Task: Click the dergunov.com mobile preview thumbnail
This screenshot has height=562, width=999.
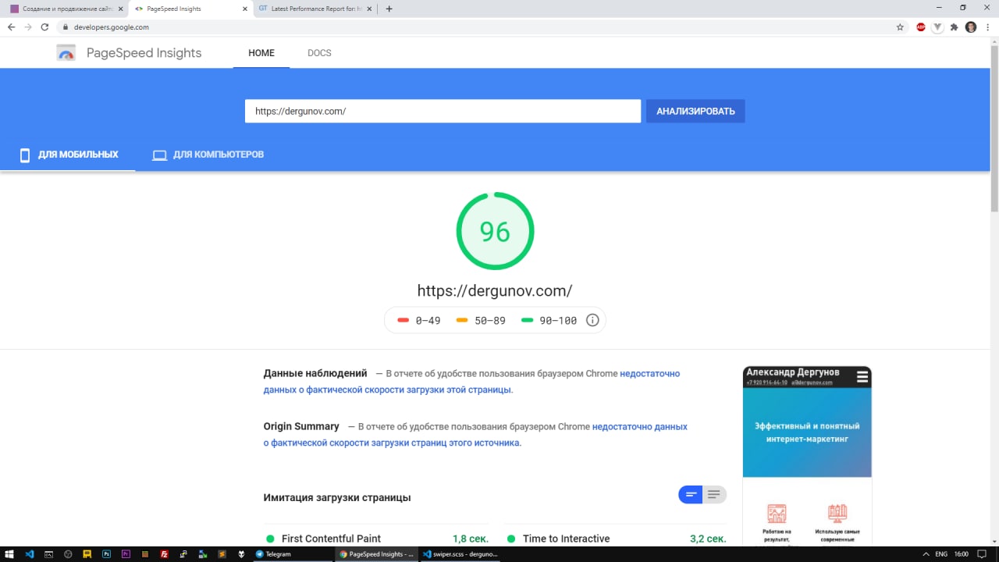Action: click(x=807, y=456)
